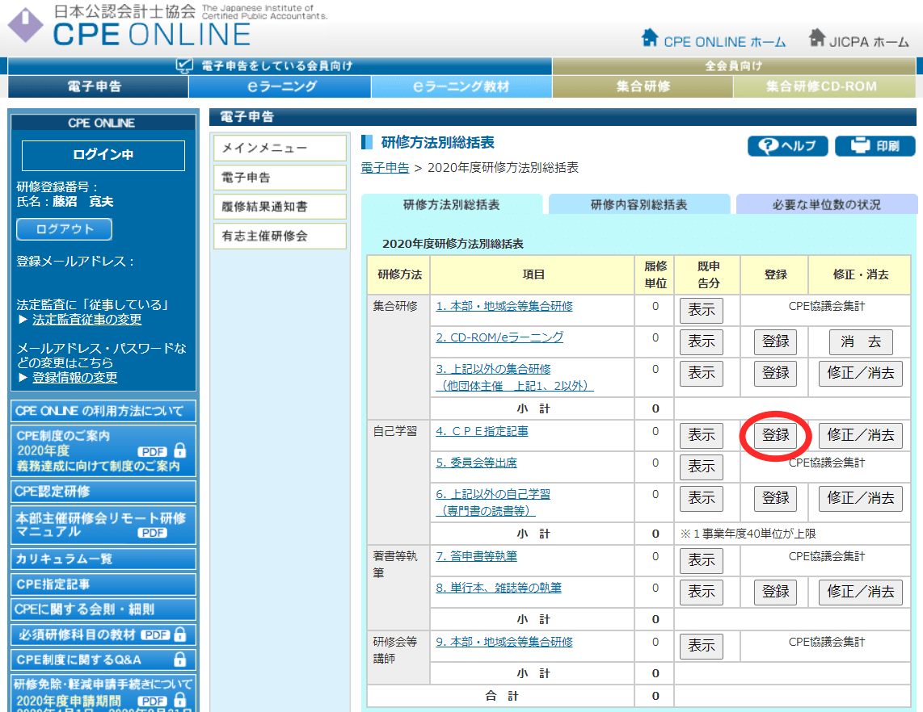Click 登録情報の変更 link

(74, 378)
